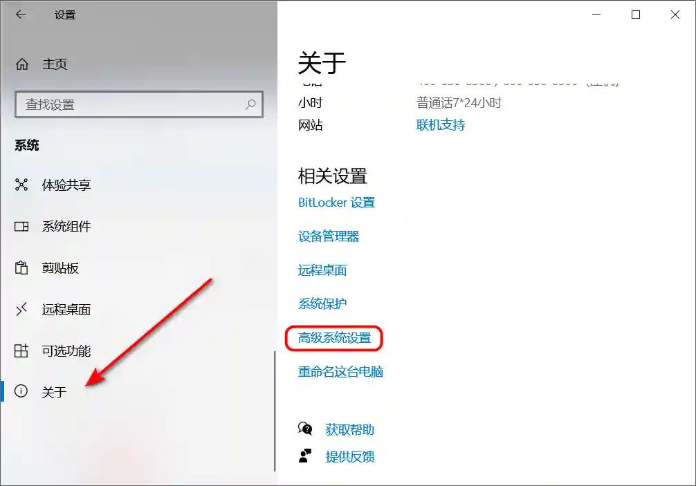The width and height of the screenshot is (696, 486).
Task: Click the sidebar vertical scrollbar
Action: click(x=275, y=411)
